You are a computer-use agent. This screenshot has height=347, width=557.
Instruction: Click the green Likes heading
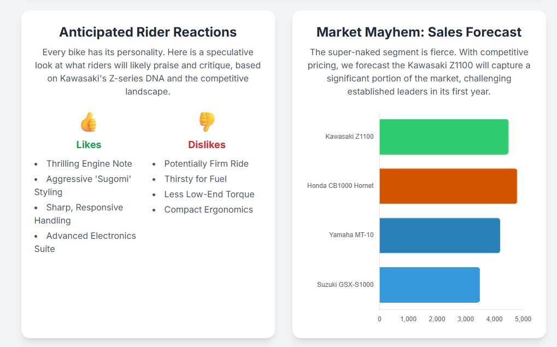click(x=89, y=145)
